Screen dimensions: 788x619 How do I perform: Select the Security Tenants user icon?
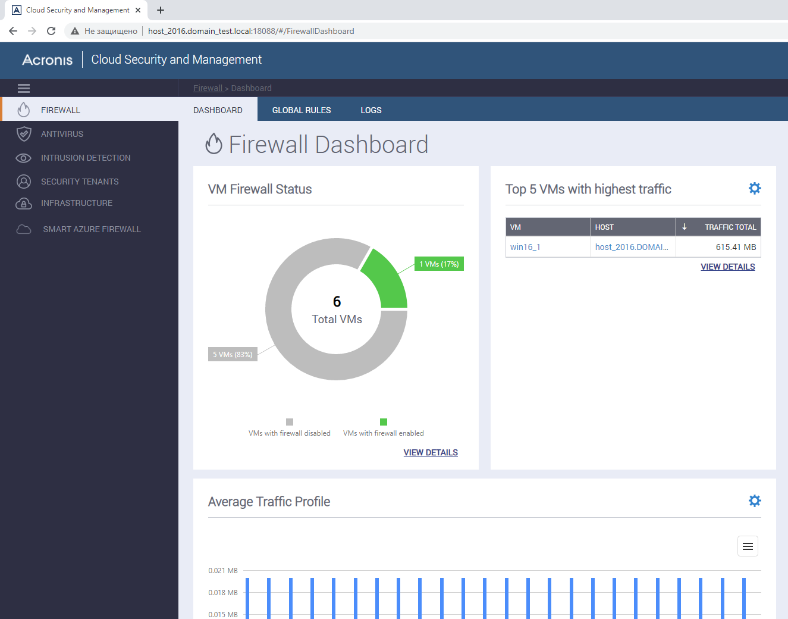tap(24, 182)
